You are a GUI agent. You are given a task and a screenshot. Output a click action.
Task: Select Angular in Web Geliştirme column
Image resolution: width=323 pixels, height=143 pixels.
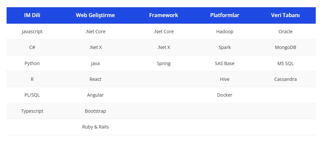point(95,95)
